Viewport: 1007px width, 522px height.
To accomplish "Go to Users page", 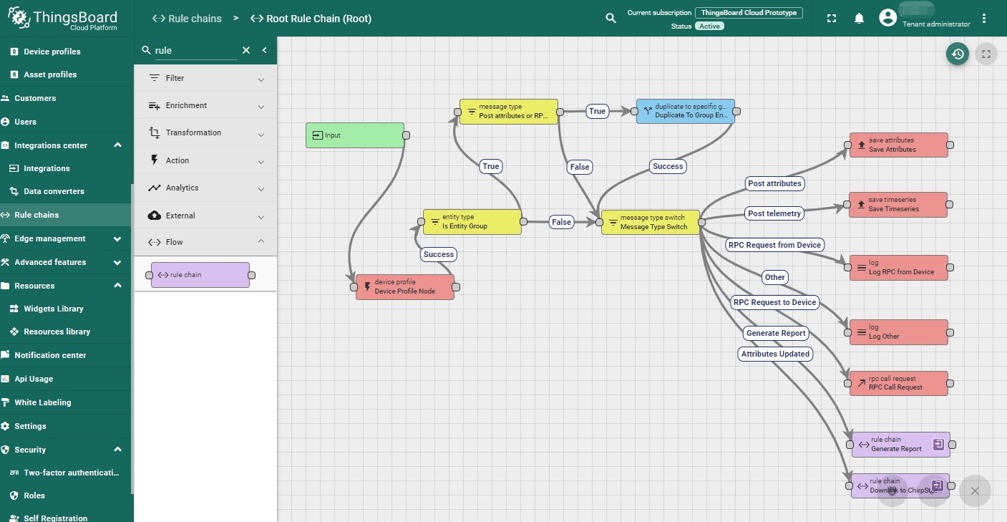I will (66, 122).
